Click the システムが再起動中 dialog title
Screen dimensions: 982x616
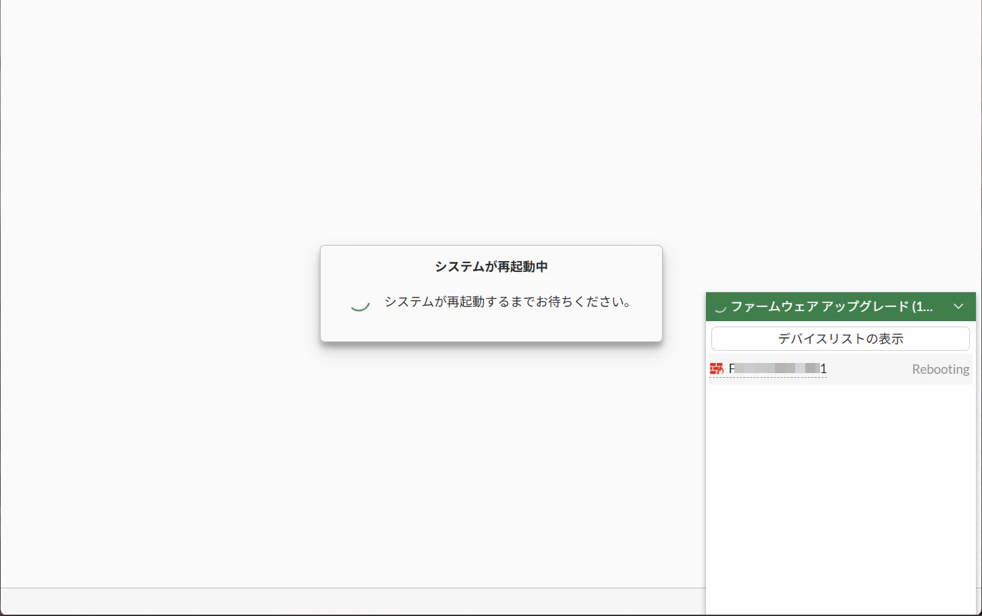point(491,267)
